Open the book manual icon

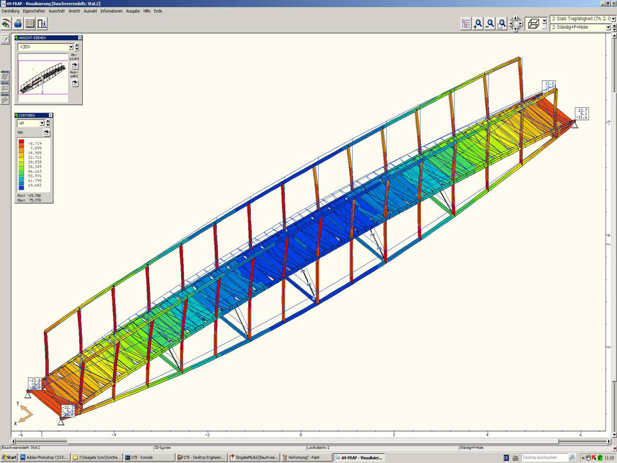(x=30, y=24)
